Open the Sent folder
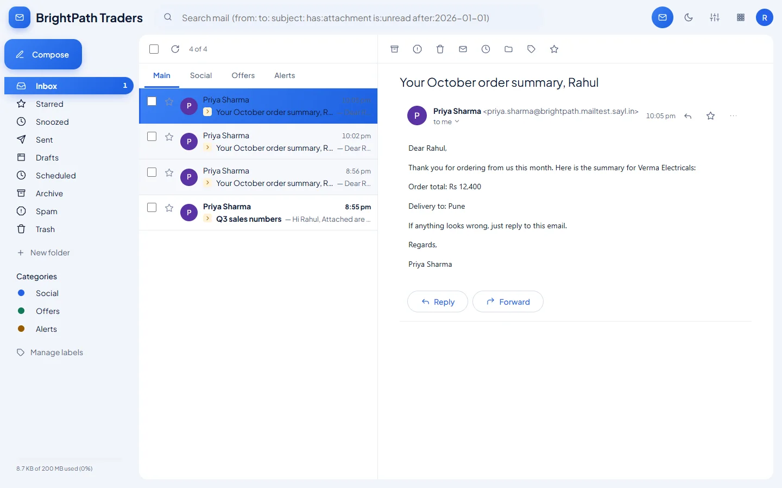Image resolution: width=782 pixels, height=488 pixels. [x=69, y=139]
